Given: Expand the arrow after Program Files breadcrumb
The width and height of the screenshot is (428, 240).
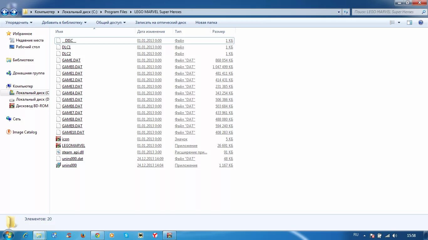Looking at the screenshot, I should point(131,12).
